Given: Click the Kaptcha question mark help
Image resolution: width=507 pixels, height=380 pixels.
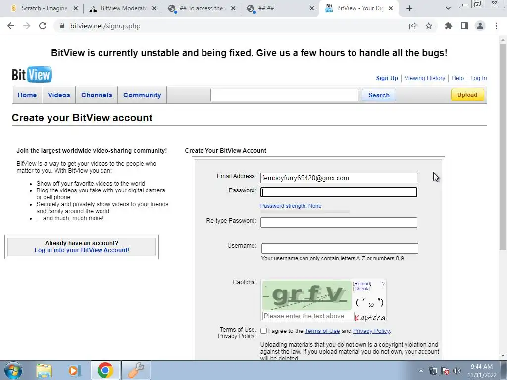Looking at the screenshot, I should (383, 284).
